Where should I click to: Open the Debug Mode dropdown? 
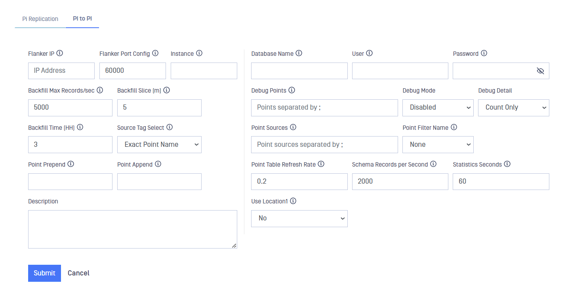[438, 108]
